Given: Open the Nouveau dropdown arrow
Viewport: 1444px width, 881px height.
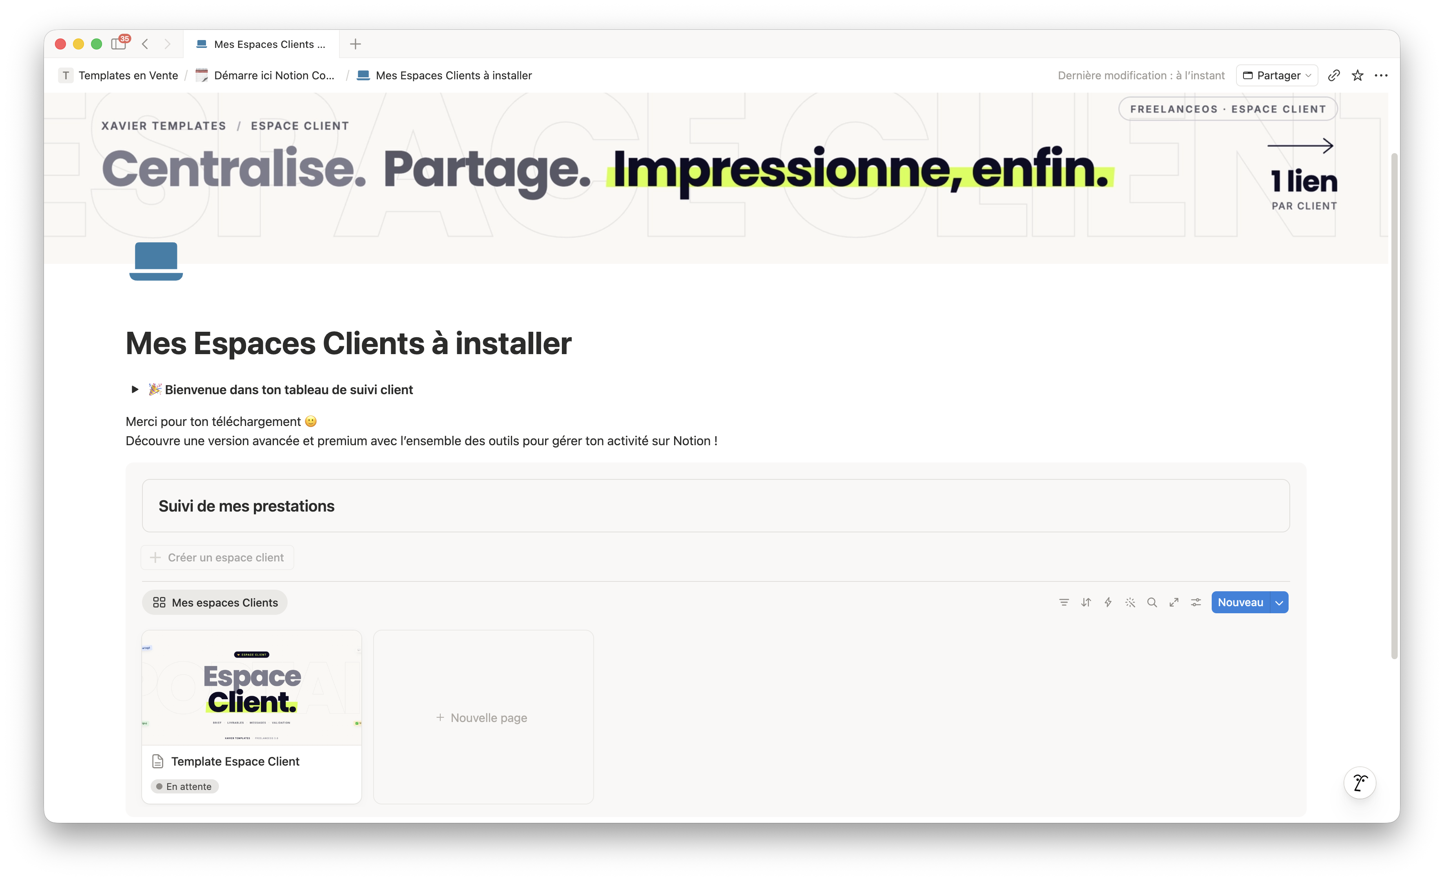Looking at the screenshot, I should pos(1279,603).
